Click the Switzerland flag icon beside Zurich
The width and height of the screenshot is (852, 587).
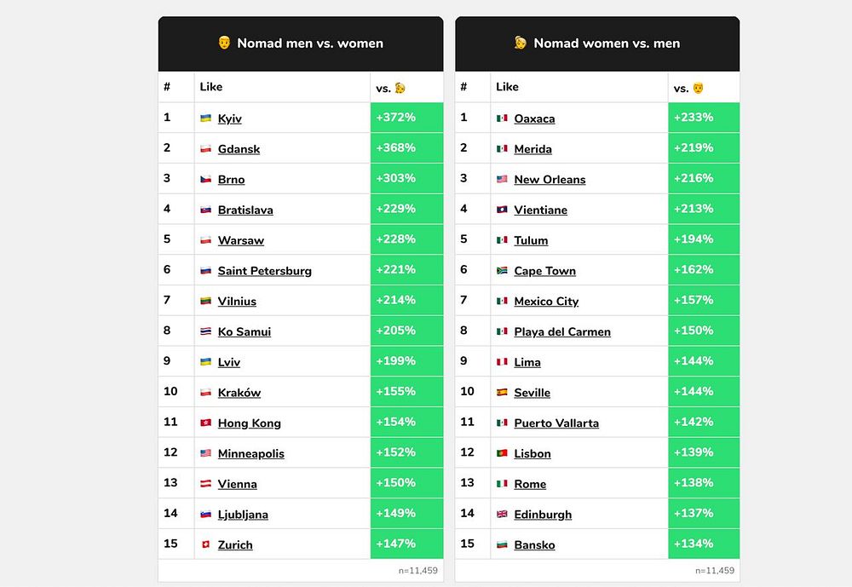pyautogui.click(x=205, y=544)
